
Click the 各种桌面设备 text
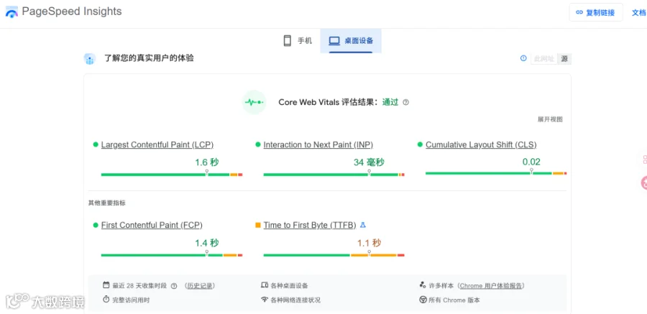pos(289,286)
